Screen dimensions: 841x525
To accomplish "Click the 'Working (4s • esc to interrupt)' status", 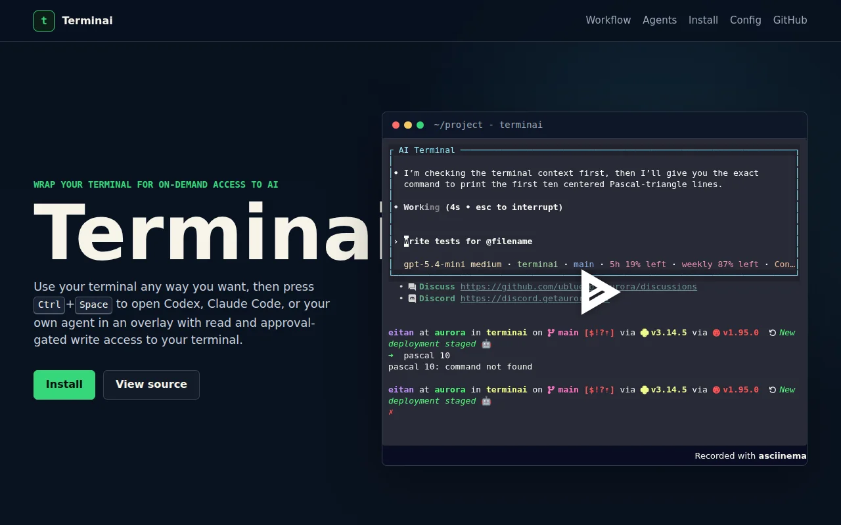I will pyautogui.click(x=483, y=207).
